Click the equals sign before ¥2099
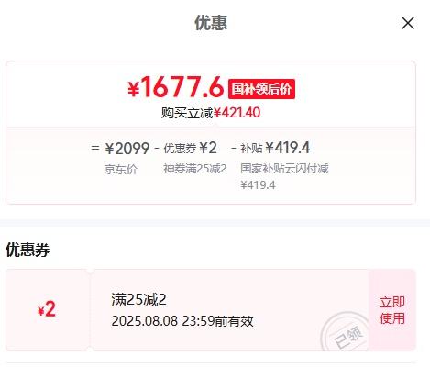 pyautogui.click(x=95, y=148)
